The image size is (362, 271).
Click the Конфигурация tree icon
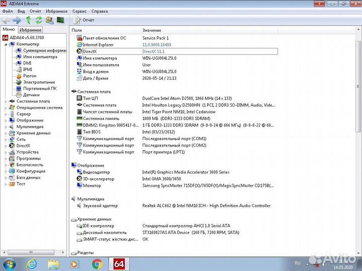click(x=12, y=171)
